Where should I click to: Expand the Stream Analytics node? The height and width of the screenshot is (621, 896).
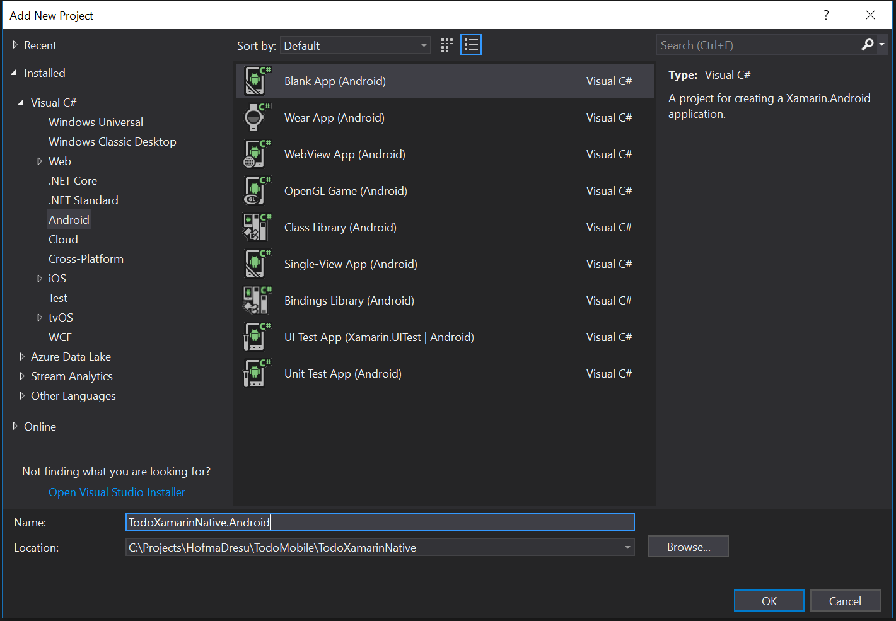(21, 376)
